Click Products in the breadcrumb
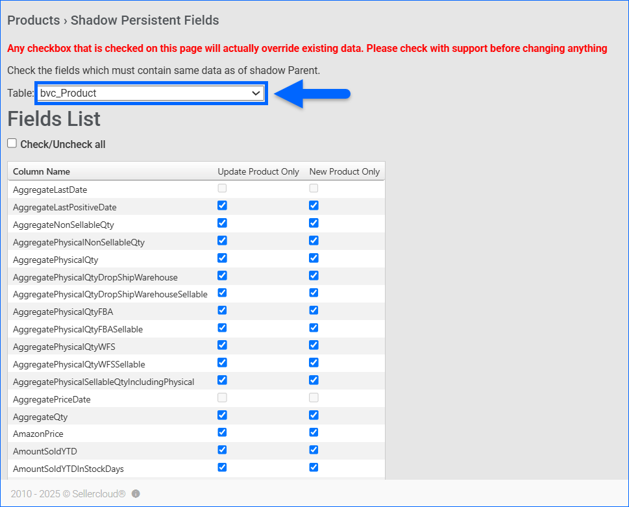 coord(33,20)
